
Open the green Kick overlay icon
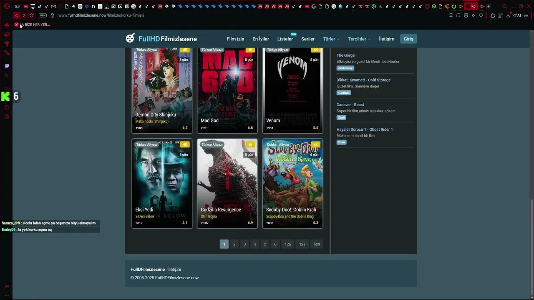click(5, 96)
